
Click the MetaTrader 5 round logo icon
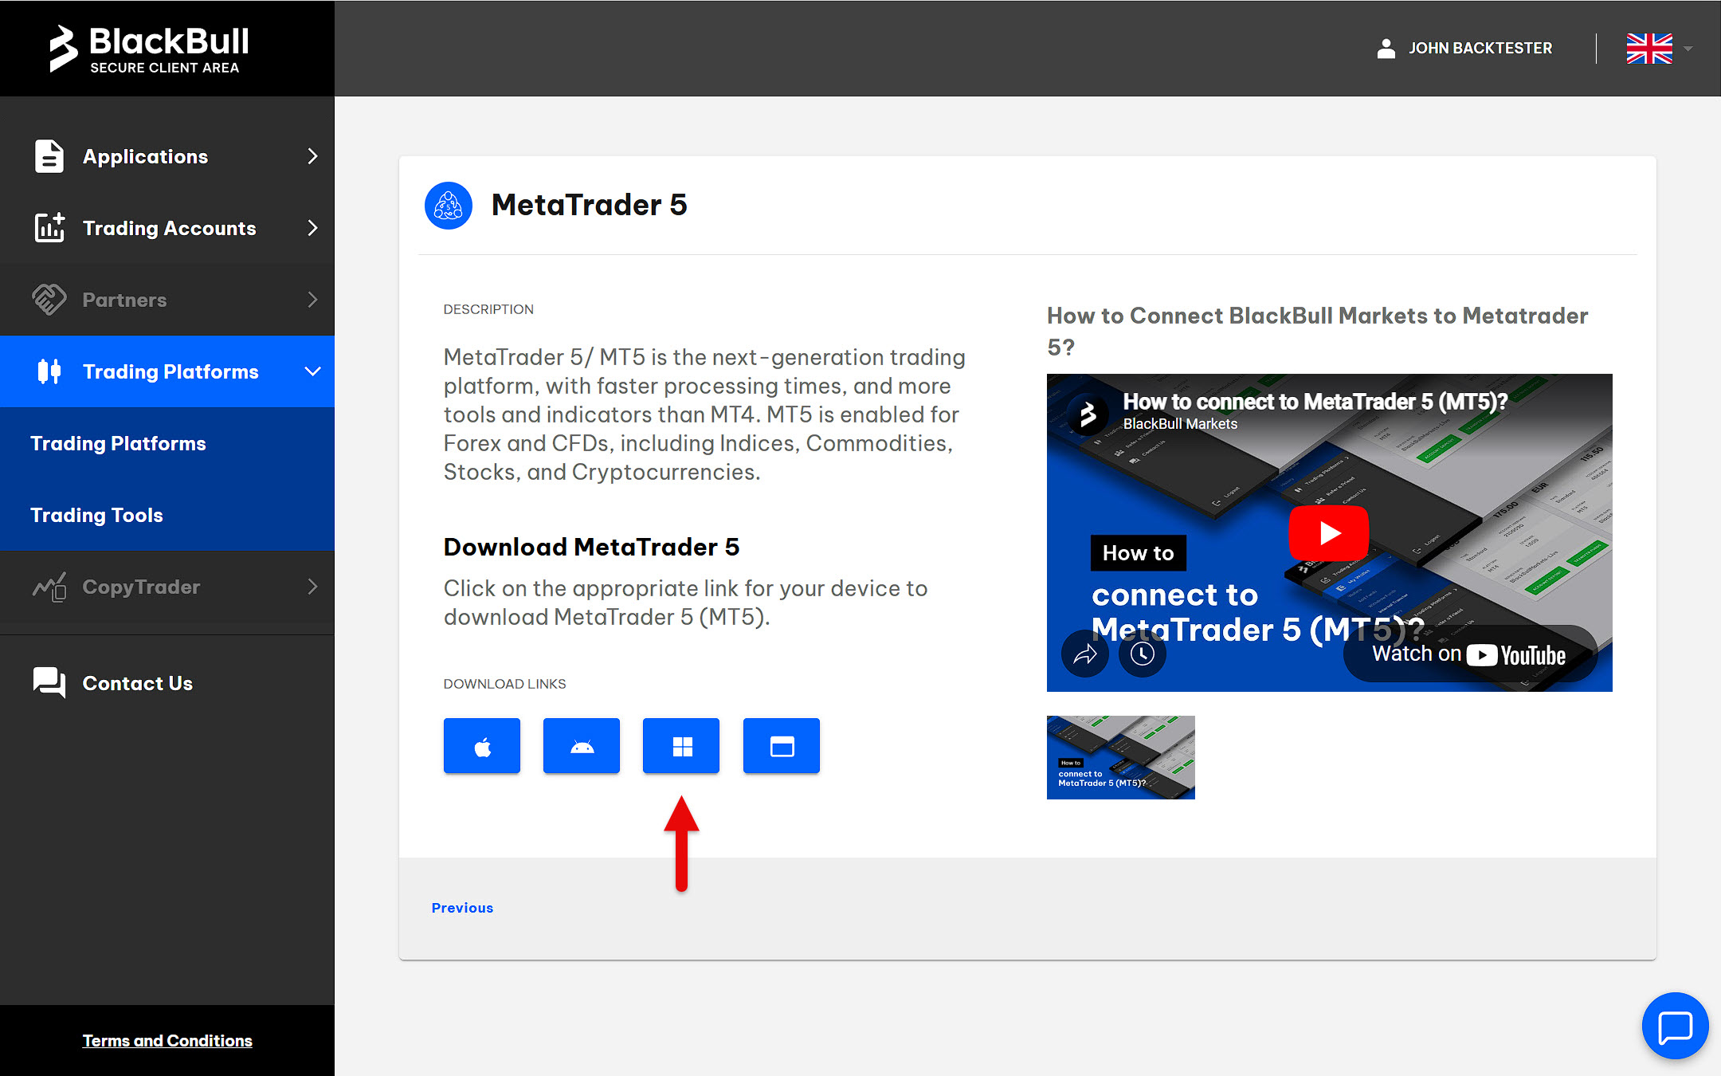coord(449,206)
